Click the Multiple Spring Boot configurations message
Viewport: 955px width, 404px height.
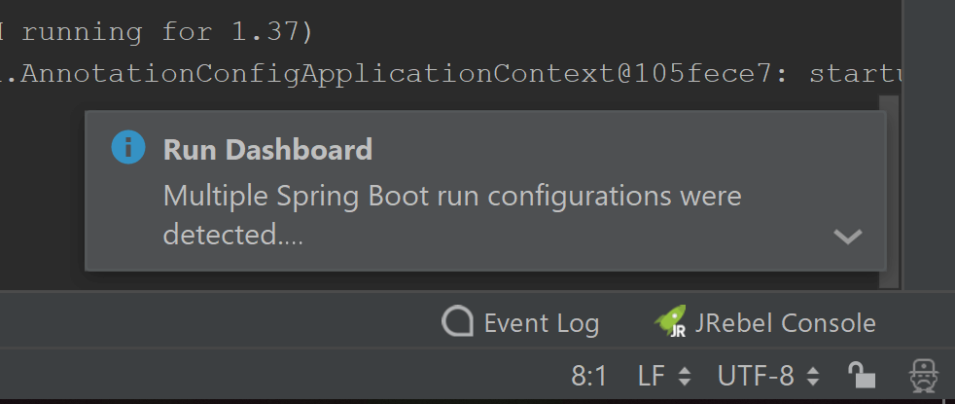[x=452, y=197]
